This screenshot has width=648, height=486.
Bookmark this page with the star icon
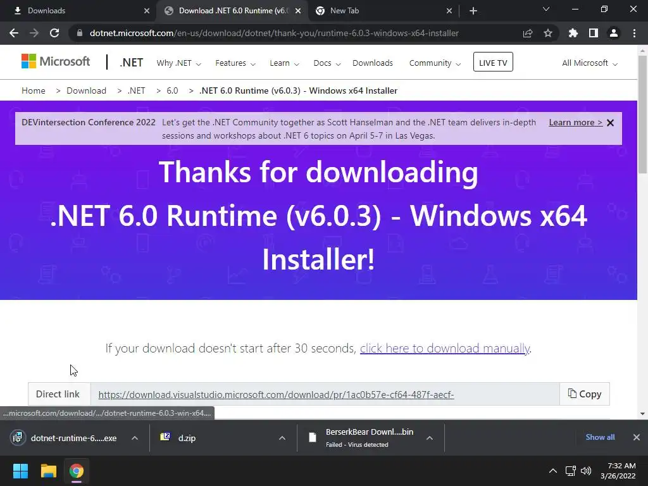coord(548,33)
